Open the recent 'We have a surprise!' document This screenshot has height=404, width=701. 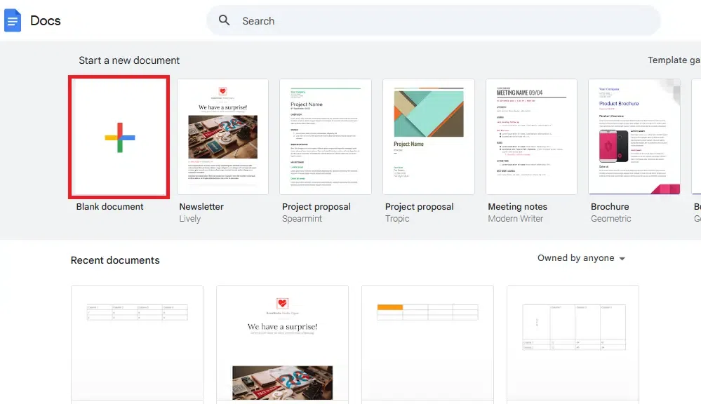click(282, 344)
